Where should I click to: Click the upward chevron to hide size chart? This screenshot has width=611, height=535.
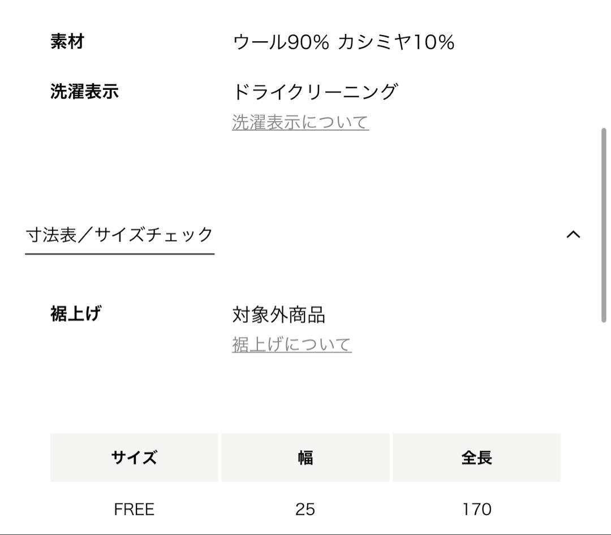574,234
